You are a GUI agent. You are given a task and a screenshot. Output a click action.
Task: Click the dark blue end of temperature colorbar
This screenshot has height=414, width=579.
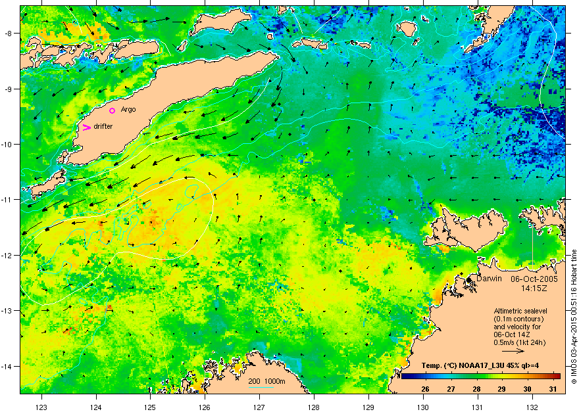[x=405, y=376]
